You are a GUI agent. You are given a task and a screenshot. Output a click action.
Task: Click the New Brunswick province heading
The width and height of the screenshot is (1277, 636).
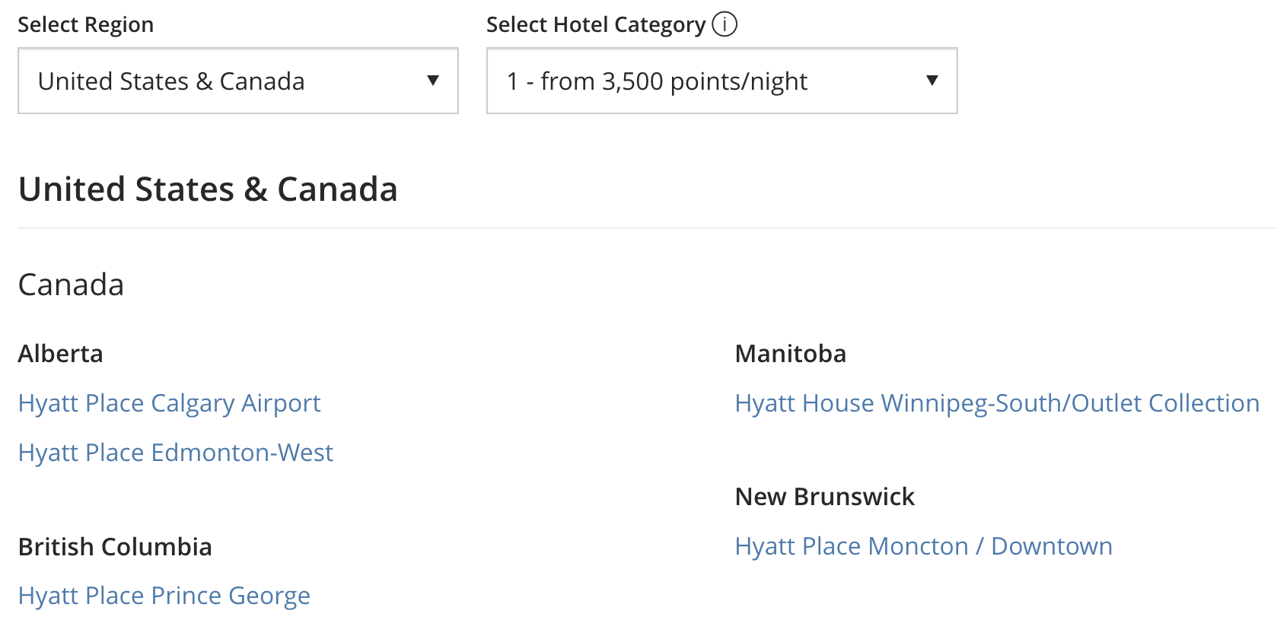824,497
